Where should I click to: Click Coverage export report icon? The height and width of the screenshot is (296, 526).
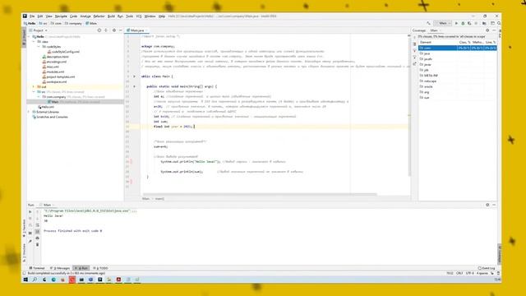[x=414, y=63]
